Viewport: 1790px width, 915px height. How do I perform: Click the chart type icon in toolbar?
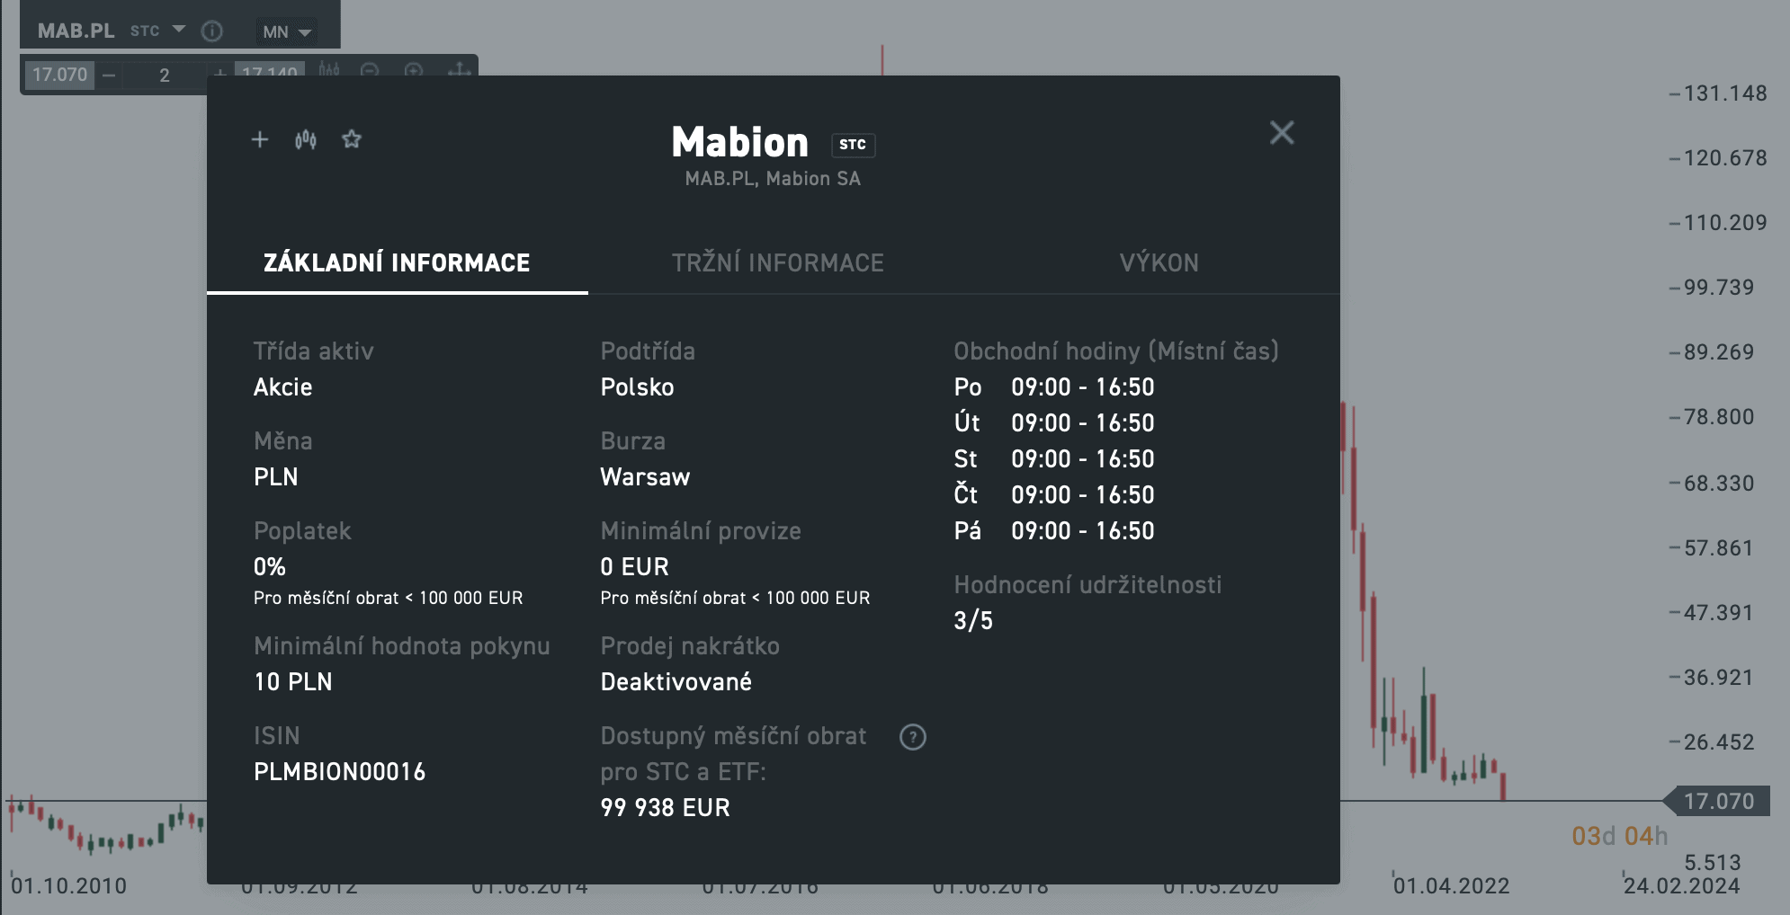tap(329, 69)
